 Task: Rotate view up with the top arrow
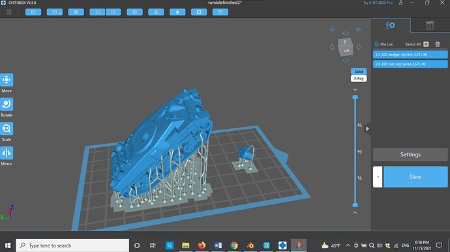[x=346, y=33]
